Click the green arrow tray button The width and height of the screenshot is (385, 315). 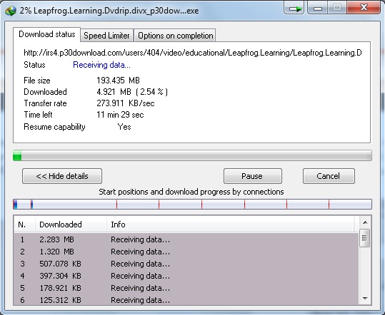click(294, 9)
